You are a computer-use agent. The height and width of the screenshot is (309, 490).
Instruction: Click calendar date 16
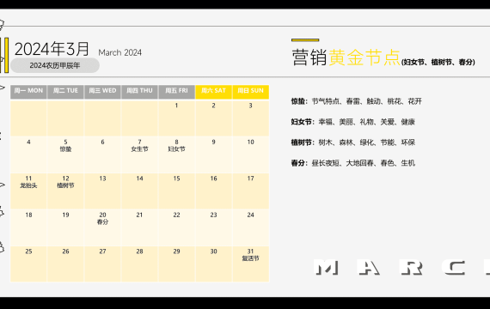tap(213, 179)
